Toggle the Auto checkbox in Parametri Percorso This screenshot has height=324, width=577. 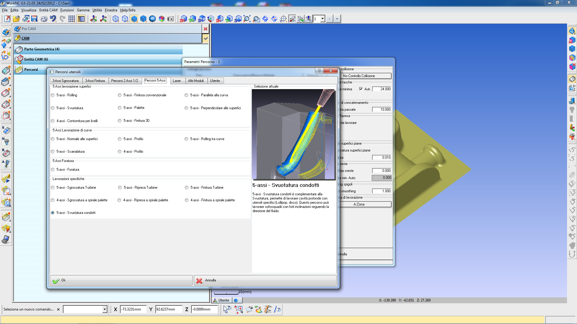click(361, 89)
